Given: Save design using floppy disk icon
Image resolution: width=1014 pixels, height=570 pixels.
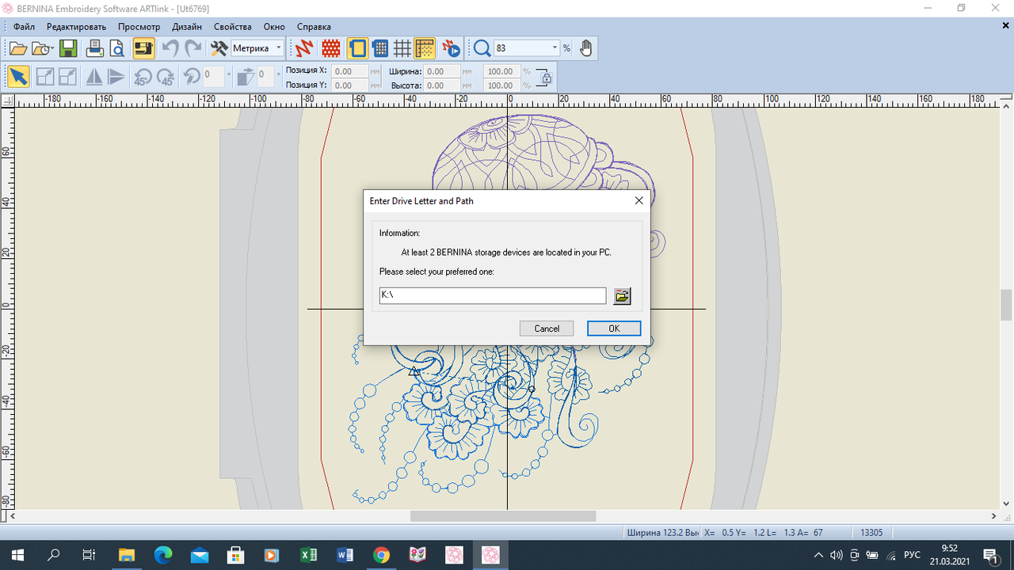Looking at the screenshot, I should pos(68,48).
